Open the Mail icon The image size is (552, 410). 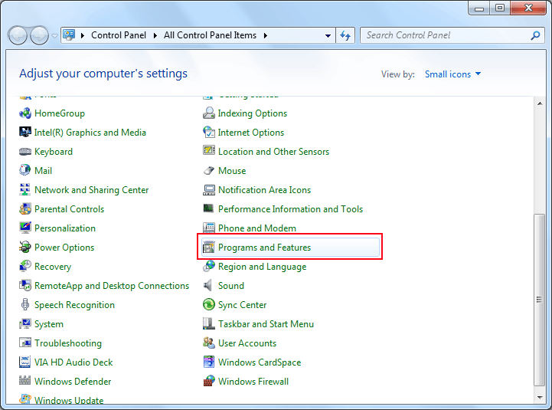tap(25, 171)
